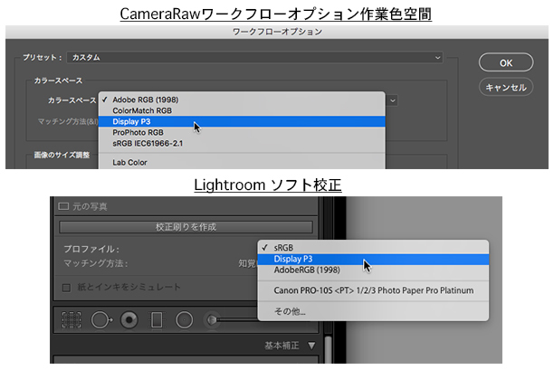Collapse the 基本補正 panel triangle
Screen dimensions: 554x370
coord(311,346)
